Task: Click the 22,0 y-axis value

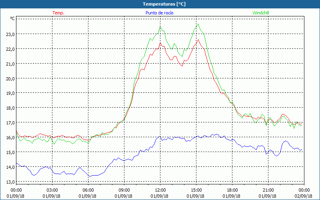Action: (x=10, y=49)
